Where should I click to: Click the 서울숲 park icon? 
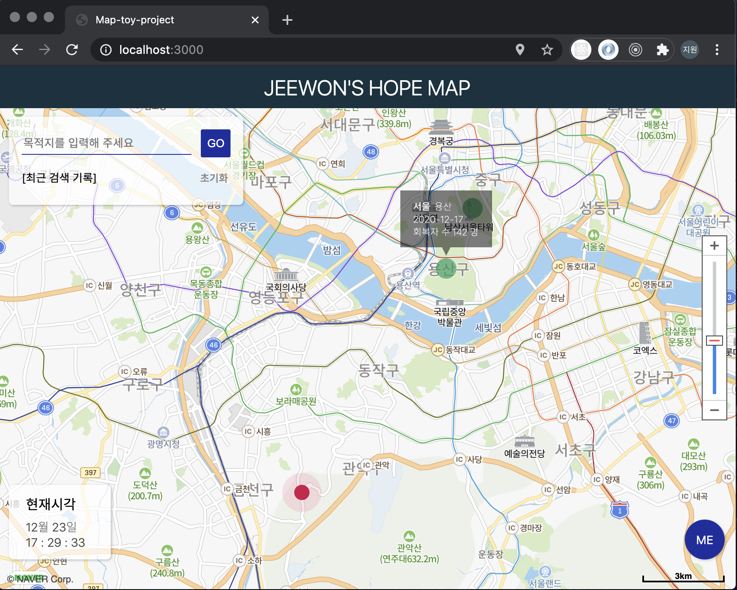point(594,235)
